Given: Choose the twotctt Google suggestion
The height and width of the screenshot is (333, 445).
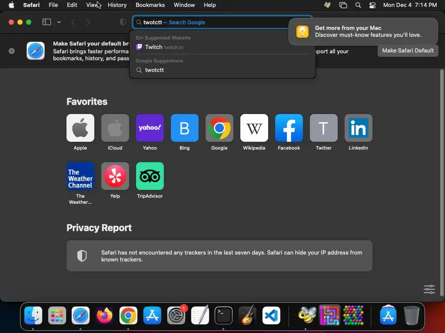Looking at the screenshot, I should coord(222,70).
